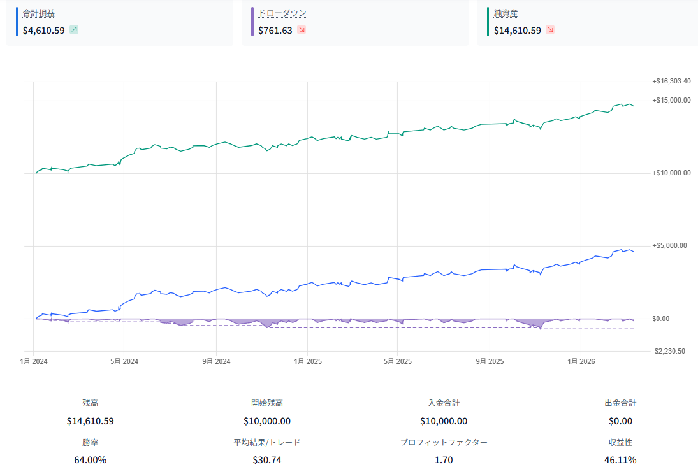Select the 1月 2025 label on the time axis

308,361
